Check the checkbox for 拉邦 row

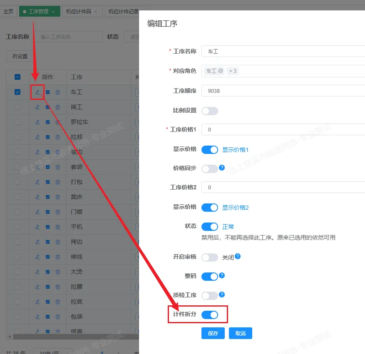pos(17,137)
